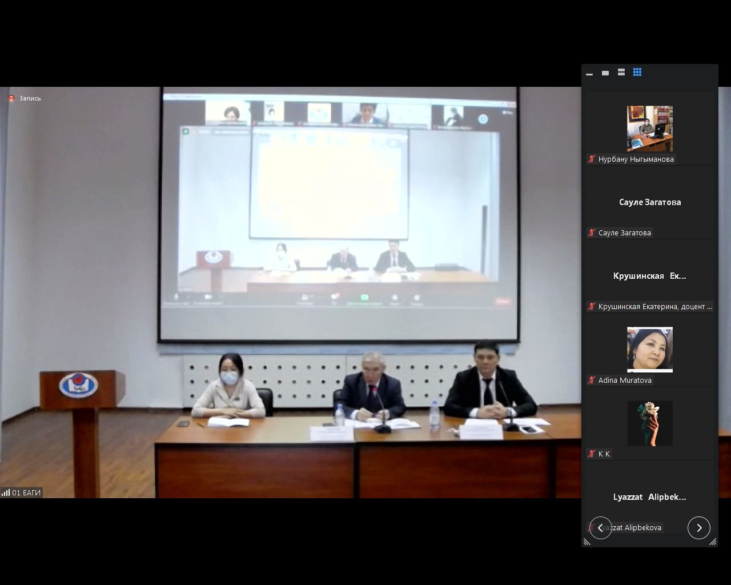Viewport: 731px width, 585px height.
Task: Switch panel to single active speaker view
Action: 605,73
